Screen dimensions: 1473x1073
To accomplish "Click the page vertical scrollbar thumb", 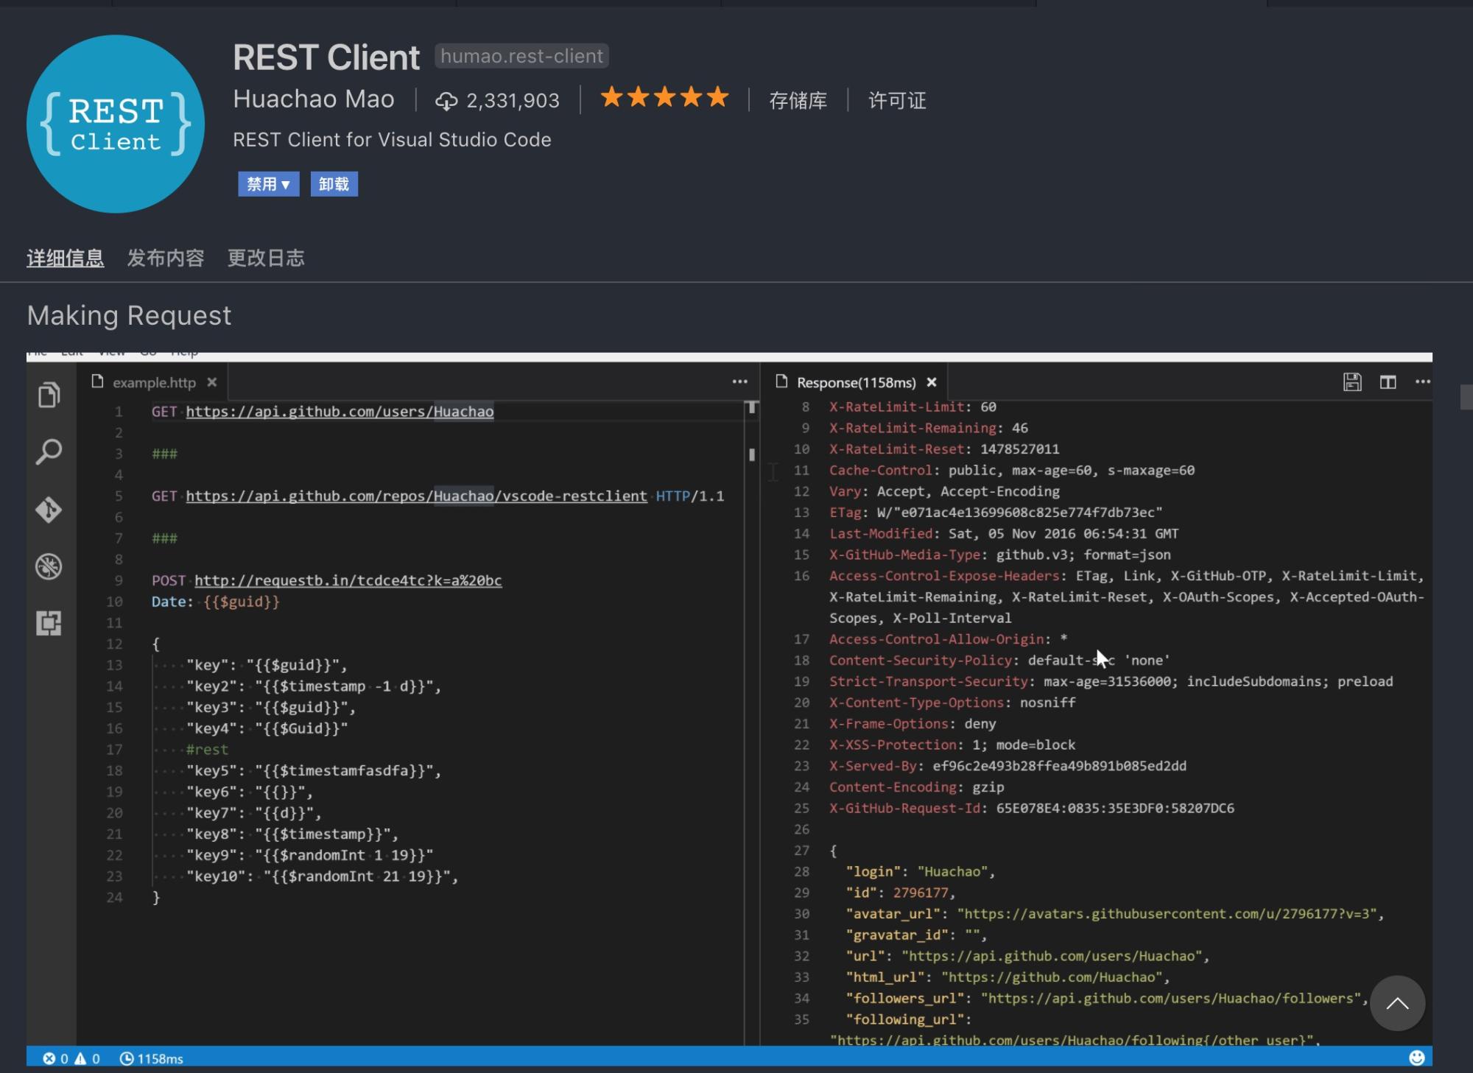I will pos(1466,397).
